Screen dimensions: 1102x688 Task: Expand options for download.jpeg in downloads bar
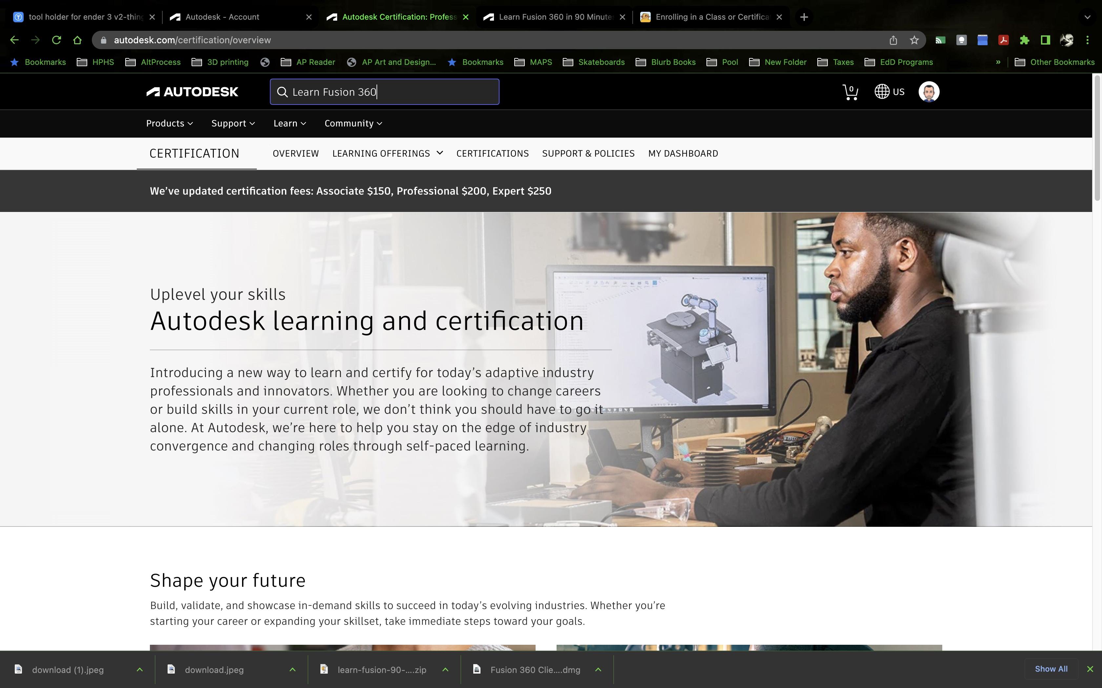[292, 669]
